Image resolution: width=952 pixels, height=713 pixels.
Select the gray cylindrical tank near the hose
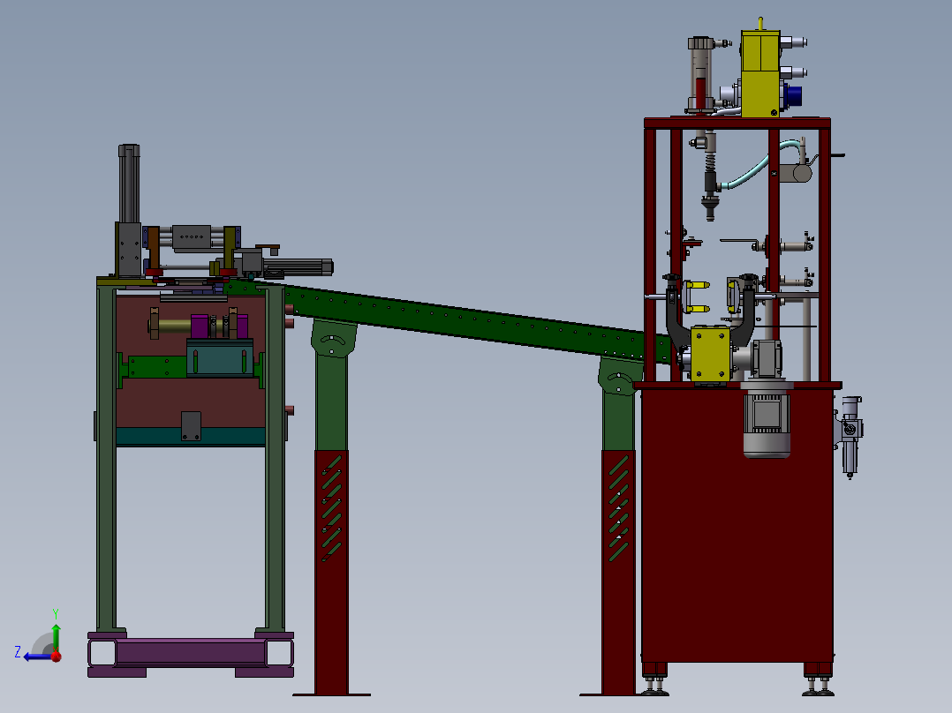point(796,174)
